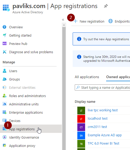Click the Administrative units icon

[x=4, y=104]
